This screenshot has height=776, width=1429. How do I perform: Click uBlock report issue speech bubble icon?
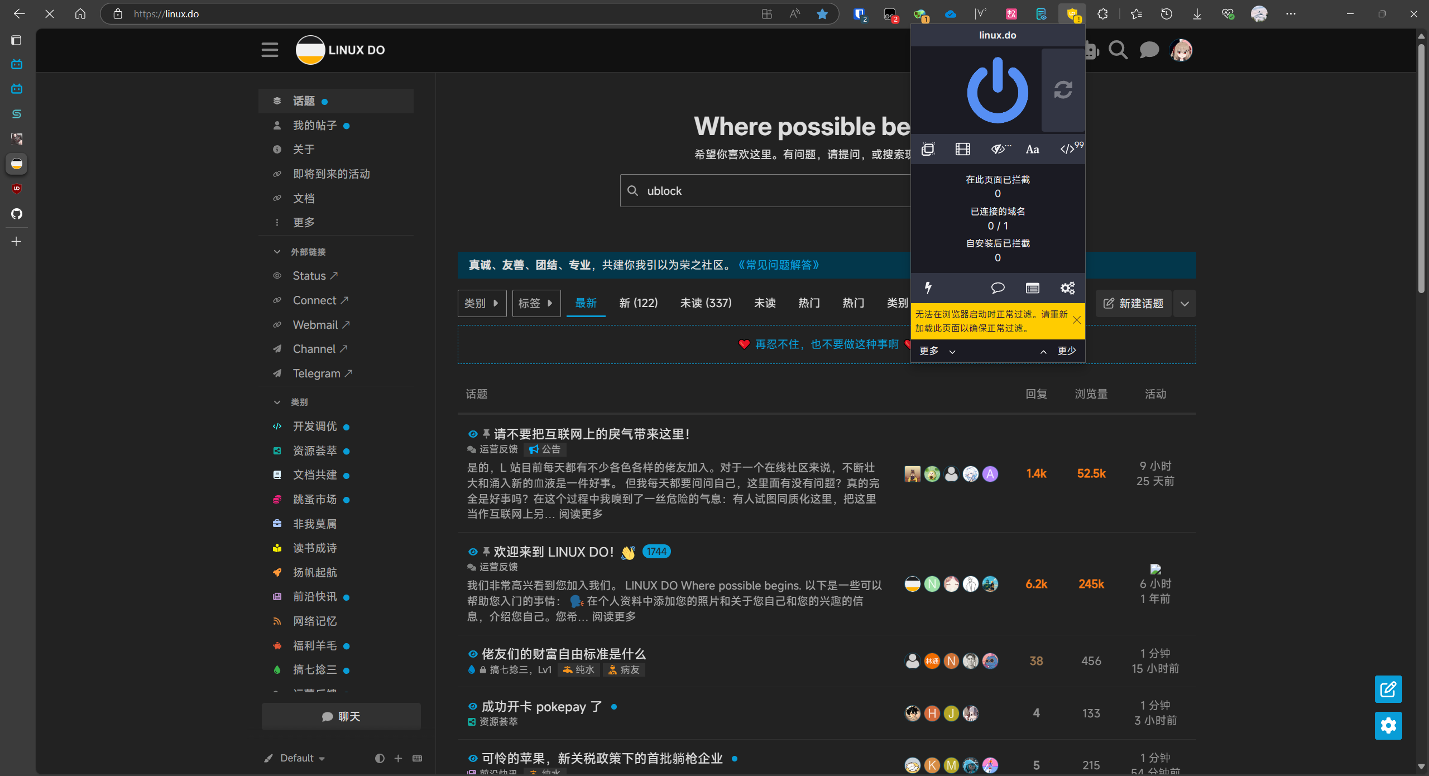point(998,288)
